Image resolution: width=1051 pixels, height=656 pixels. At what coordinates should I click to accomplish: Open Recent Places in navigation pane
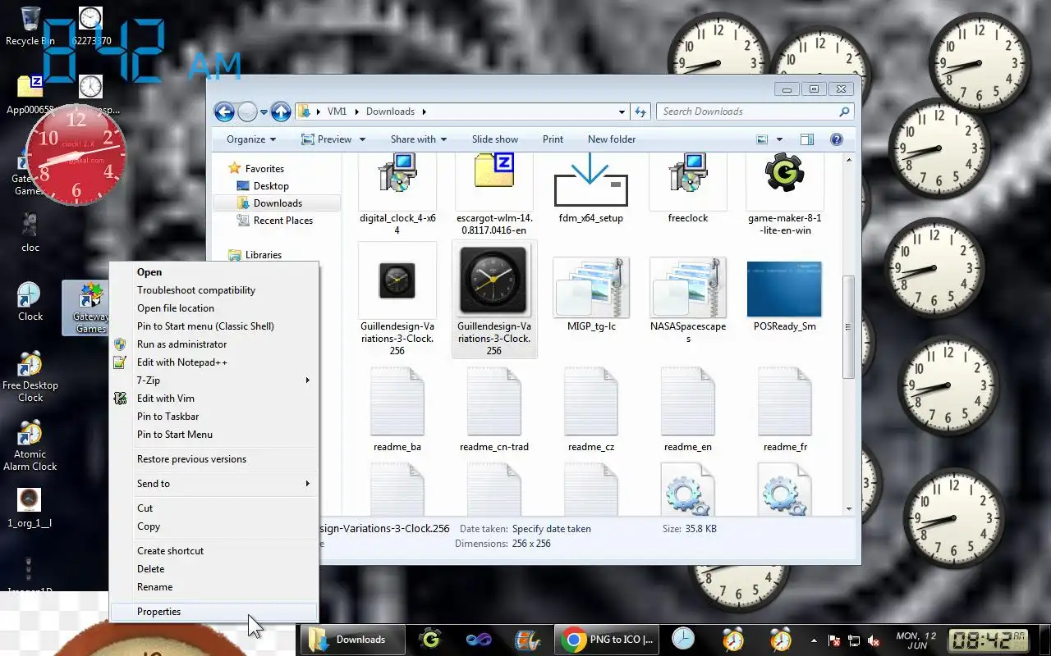[282, 221]
